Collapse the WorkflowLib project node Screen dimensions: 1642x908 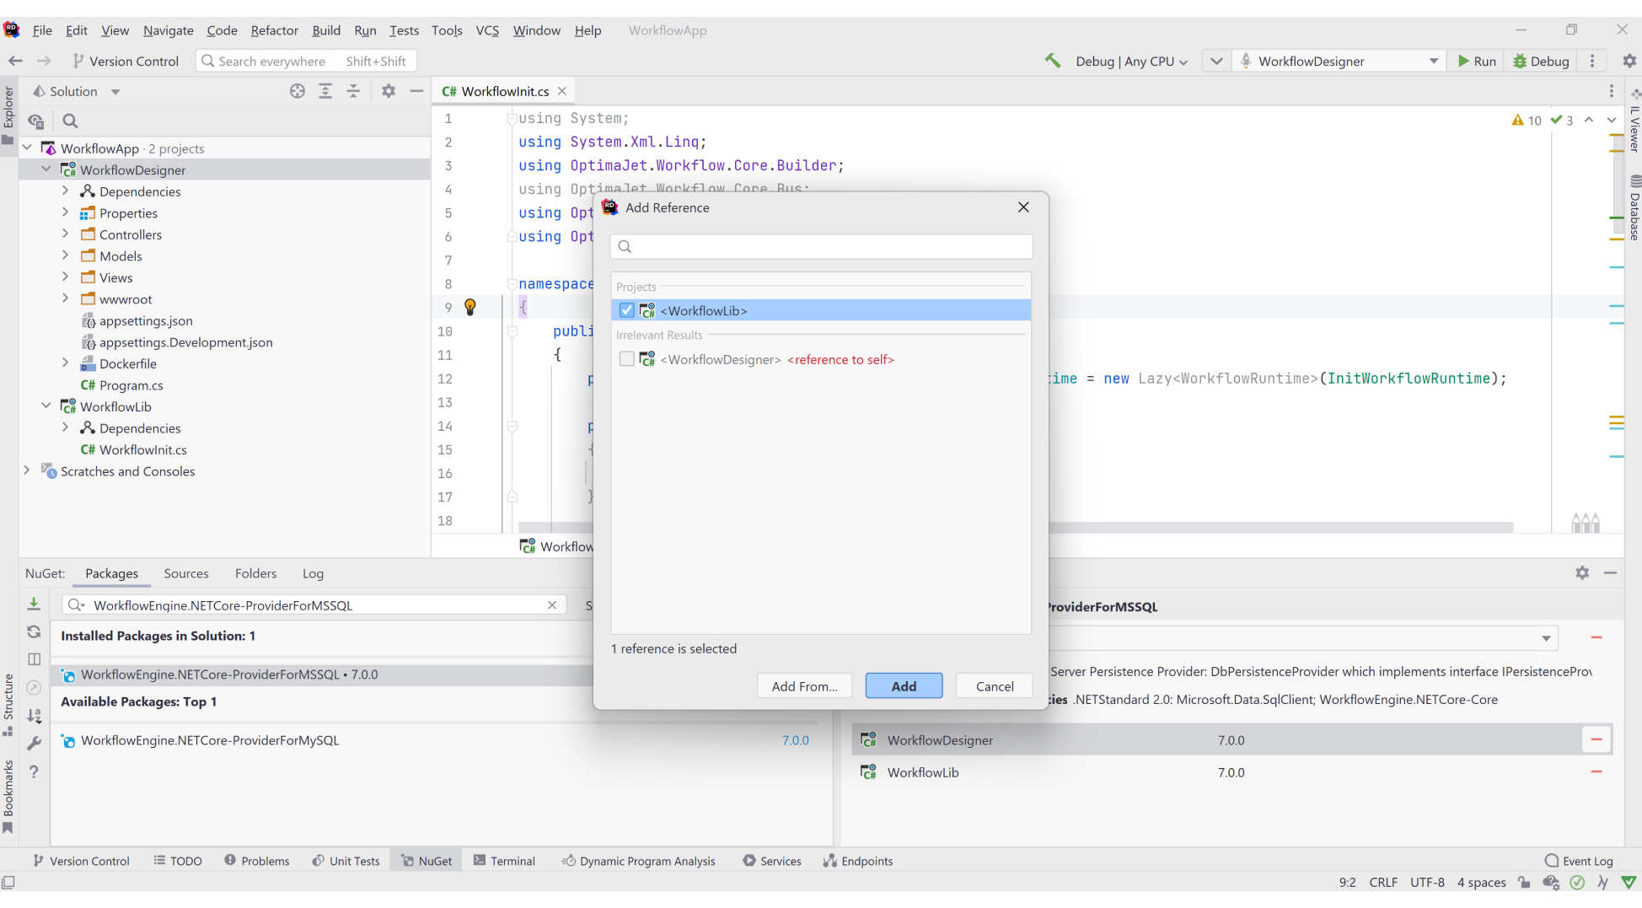[x=46, y=406]
